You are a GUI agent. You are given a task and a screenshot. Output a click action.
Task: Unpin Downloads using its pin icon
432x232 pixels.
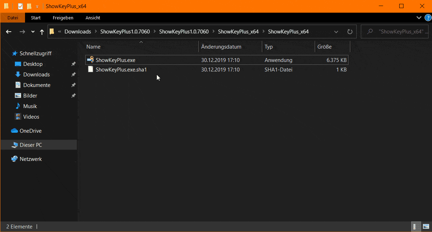click(73, 75)
